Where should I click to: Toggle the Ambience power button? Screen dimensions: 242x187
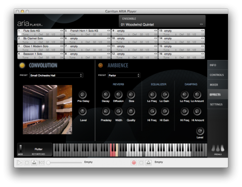(x=101, y=65)
